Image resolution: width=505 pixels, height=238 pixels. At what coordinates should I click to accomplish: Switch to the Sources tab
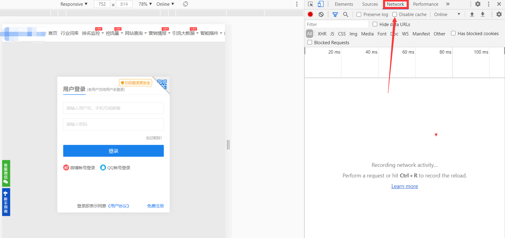click(x=370, y=4)
